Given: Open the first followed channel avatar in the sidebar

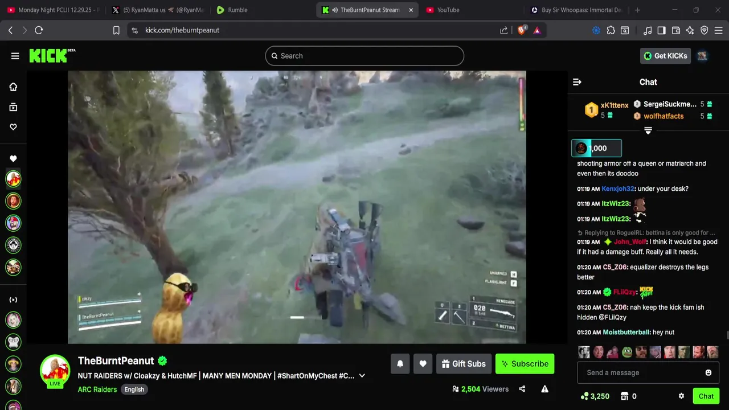Looking at the screenshot, I should (13, 179).
